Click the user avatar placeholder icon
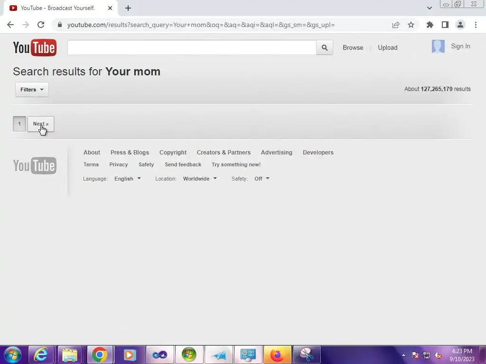 coord(438,46)
